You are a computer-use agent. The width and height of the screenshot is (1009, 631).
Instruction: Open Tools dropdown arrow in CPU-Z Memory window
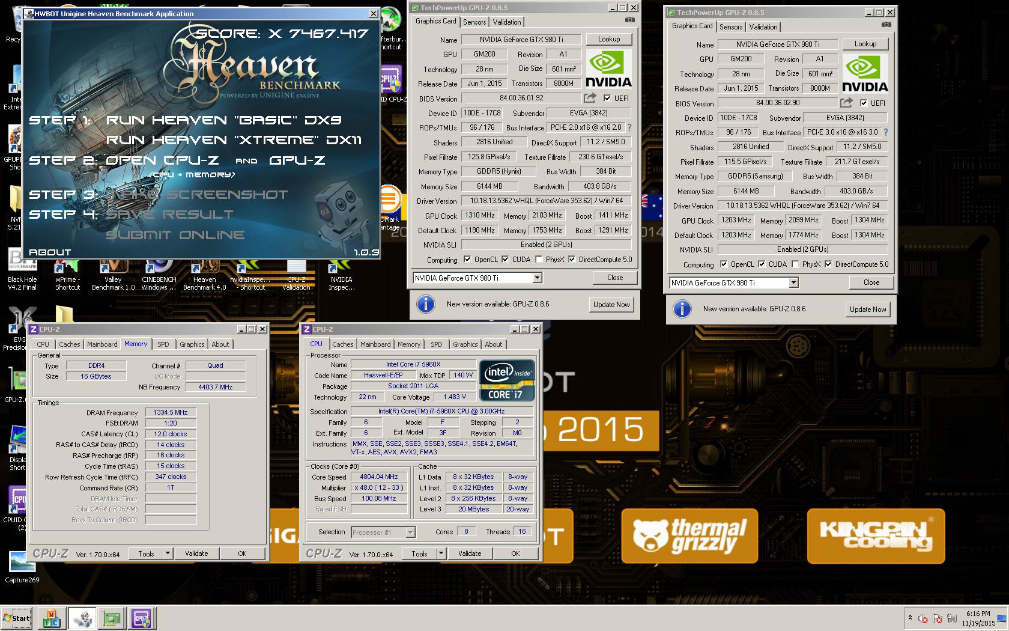(168, 553)
